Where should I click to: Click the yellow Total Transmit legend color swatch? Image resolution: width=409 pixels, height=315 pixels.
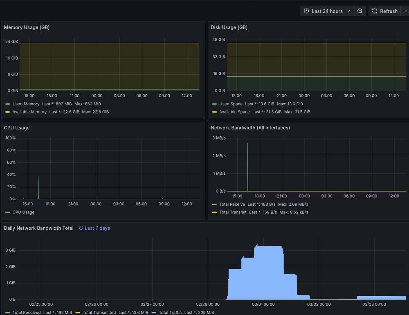point(214,212)
